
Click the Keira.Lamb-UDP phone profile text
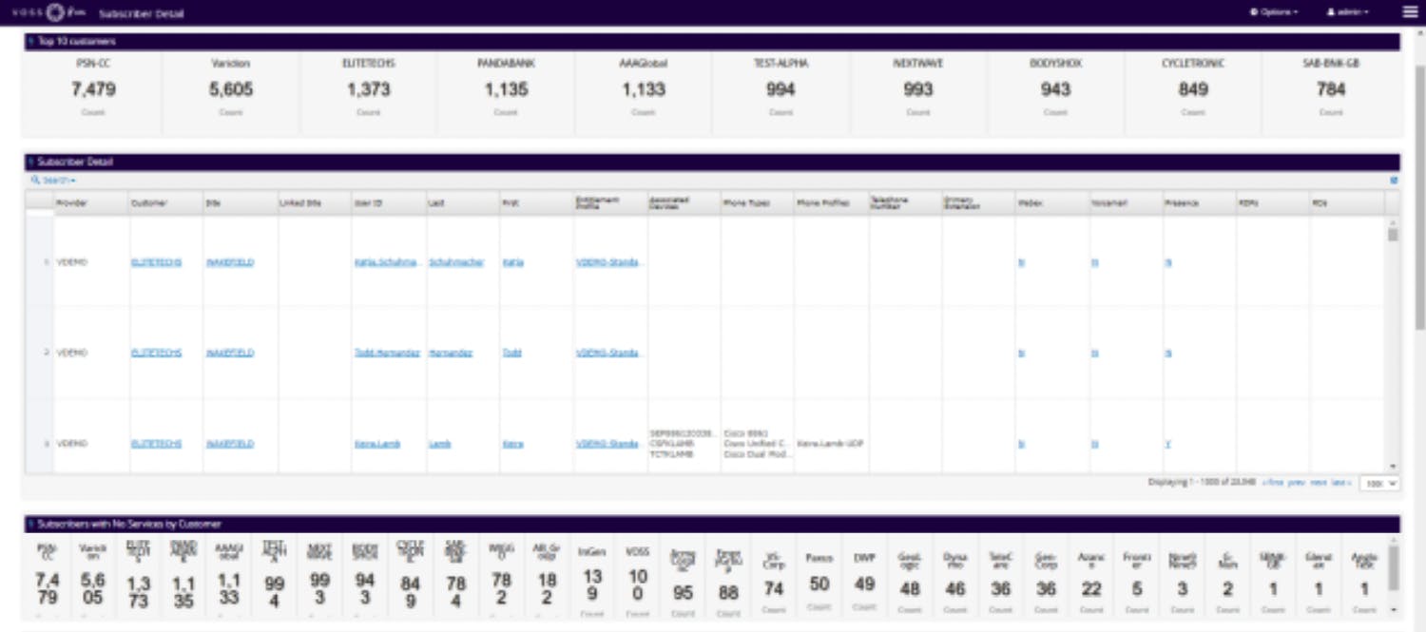click(830, 444)
